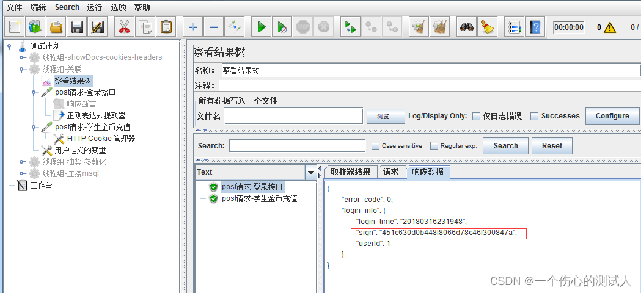Click the Search text field
Image resolution: width=641 pixels, height=293 pixels.
[x=297, y=145]
